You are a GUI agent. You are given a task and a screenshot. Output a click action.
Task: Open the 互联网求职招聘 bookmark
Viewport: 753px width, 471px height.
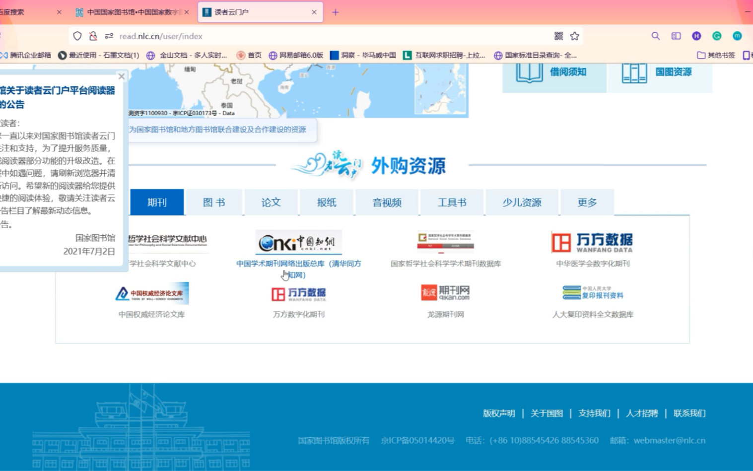444,55
